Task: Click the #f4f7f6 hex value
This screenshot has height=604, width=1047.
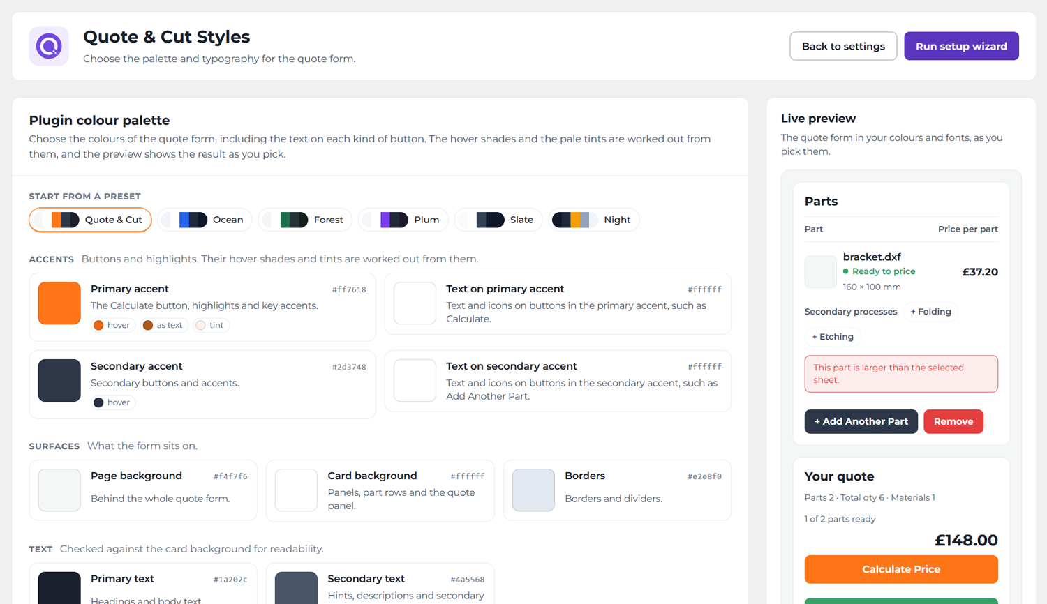Action: click(230, 476)
